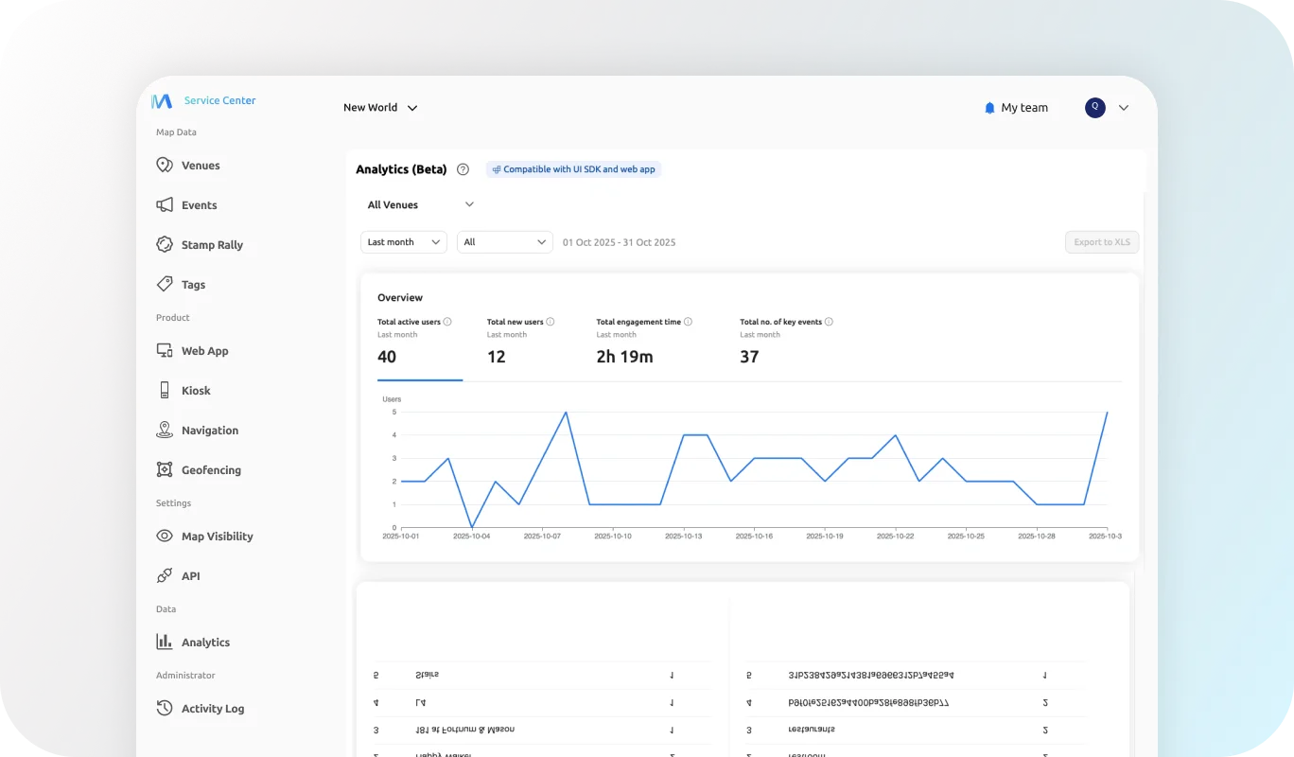Open Activity Log link

click(x=213, y=709)
